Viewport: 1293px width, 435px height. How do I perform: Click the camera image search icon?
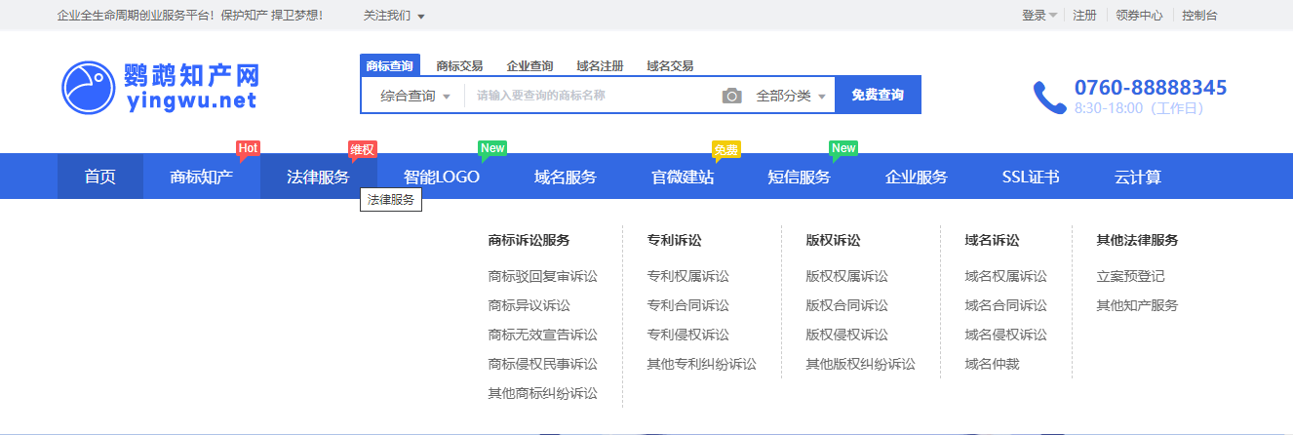click(x=731, y=96)
